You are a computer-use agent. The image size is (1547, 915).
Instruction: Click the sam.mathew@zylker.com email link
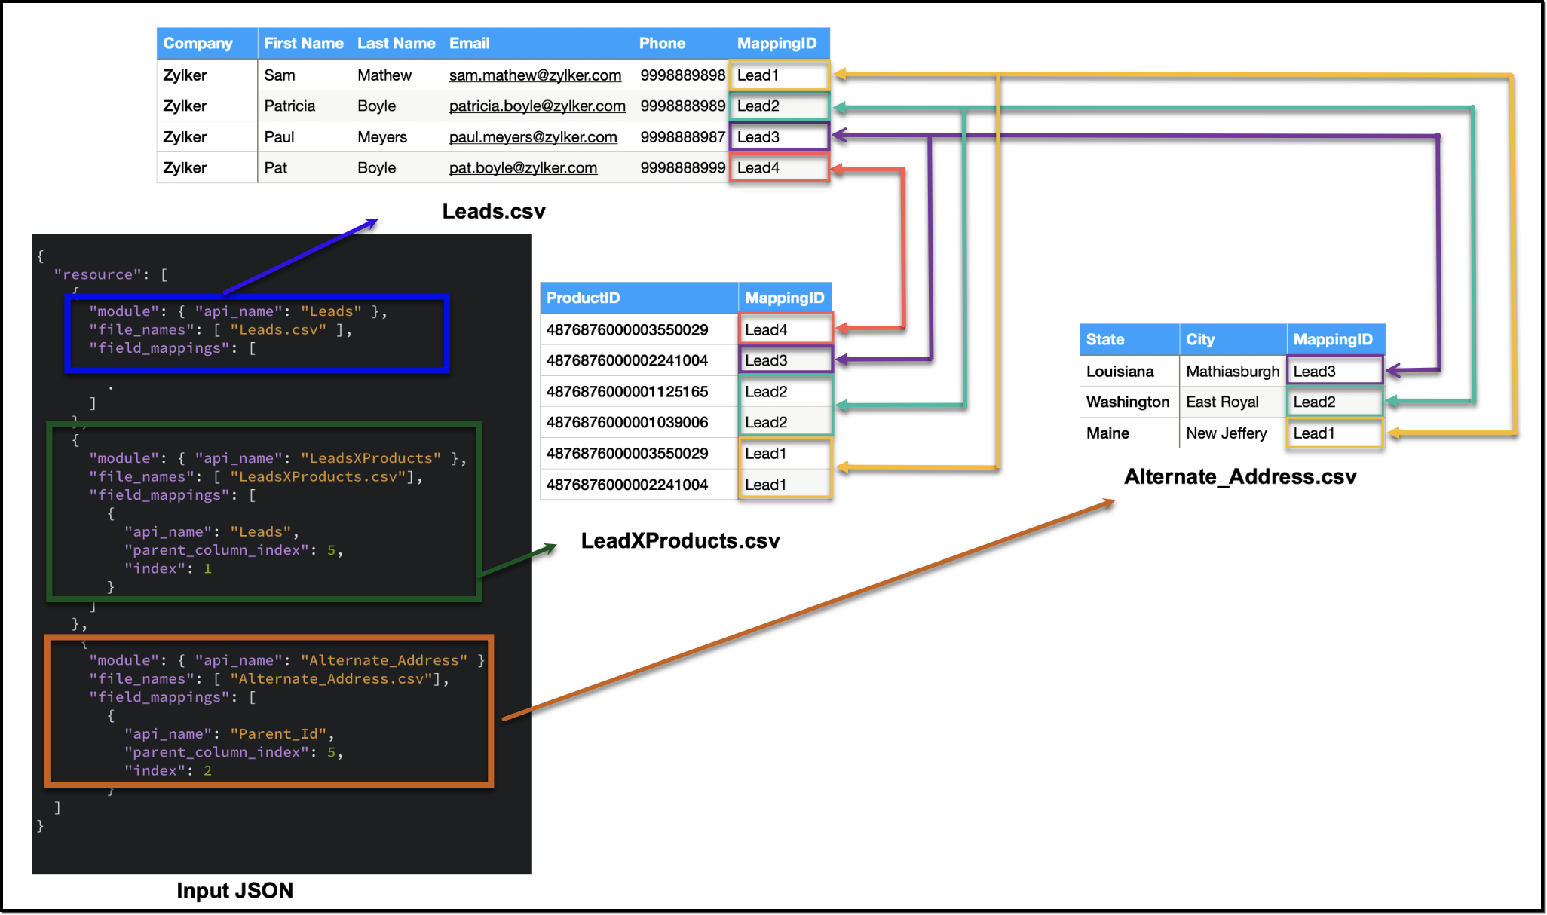pos(535,75)
